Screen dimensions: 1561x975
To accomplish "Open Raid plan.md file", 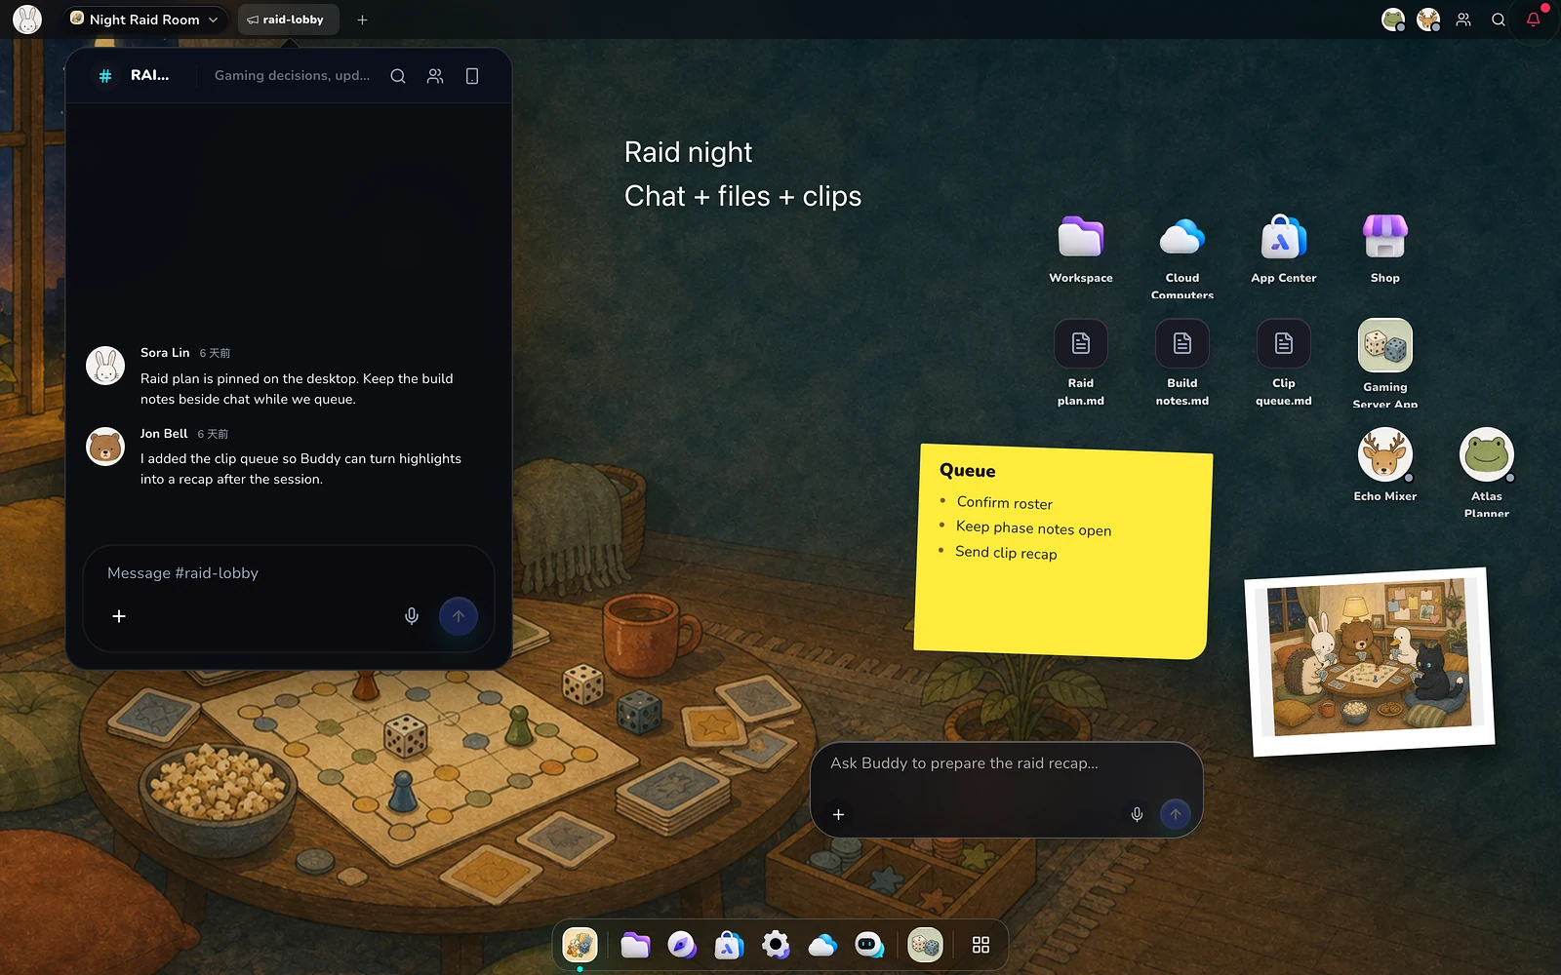I will [1080, 343].
